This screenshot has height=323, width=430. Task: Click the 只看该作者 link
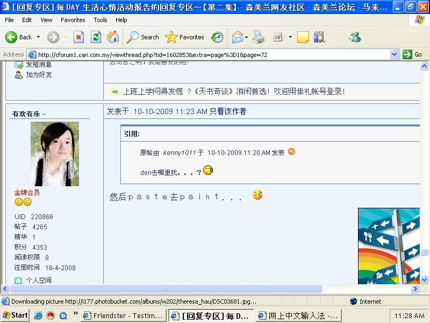coord(228,111)
